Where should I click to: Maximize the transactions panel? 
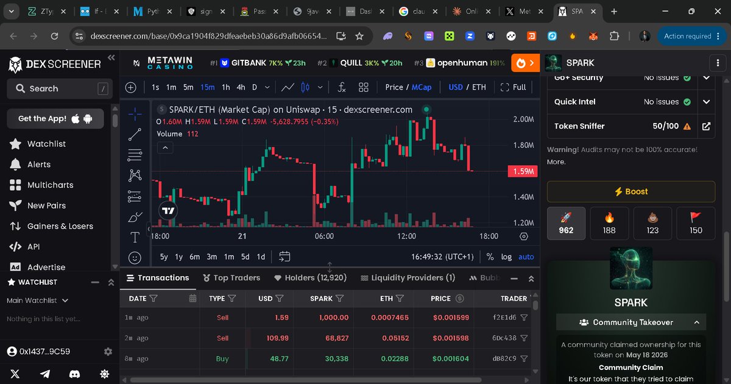[x=531, y=279]
